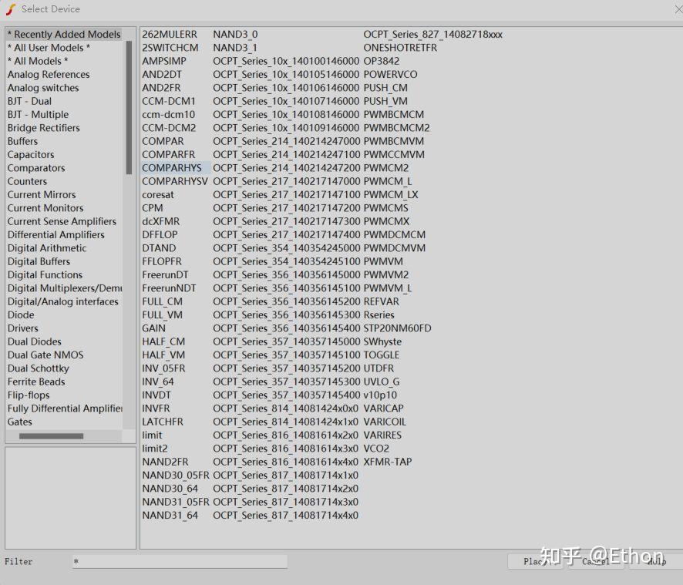This screenshot has width=683, height=585.
Task: Select the FreerunDT model
Action: 165,275
